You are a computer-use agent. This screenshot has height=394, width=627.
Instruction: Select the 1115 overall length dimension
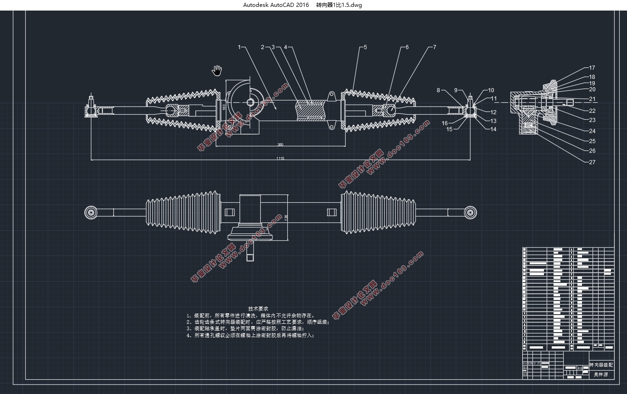click(x=280, y=158)
